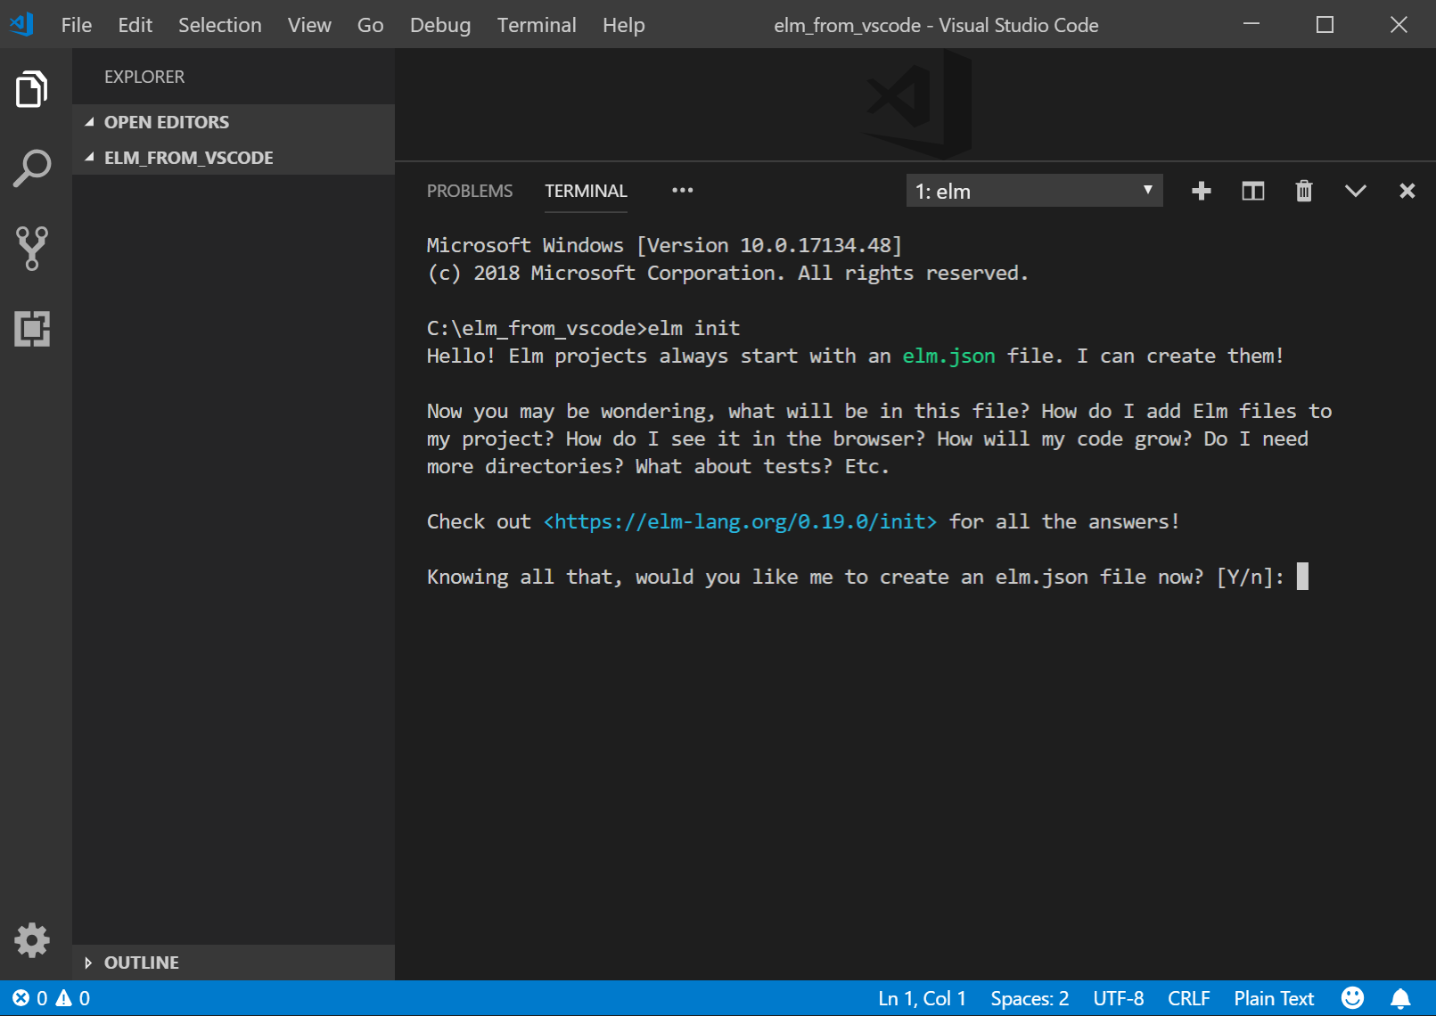Click the elm-lang.org init link in terminal

tap(740, 521)
